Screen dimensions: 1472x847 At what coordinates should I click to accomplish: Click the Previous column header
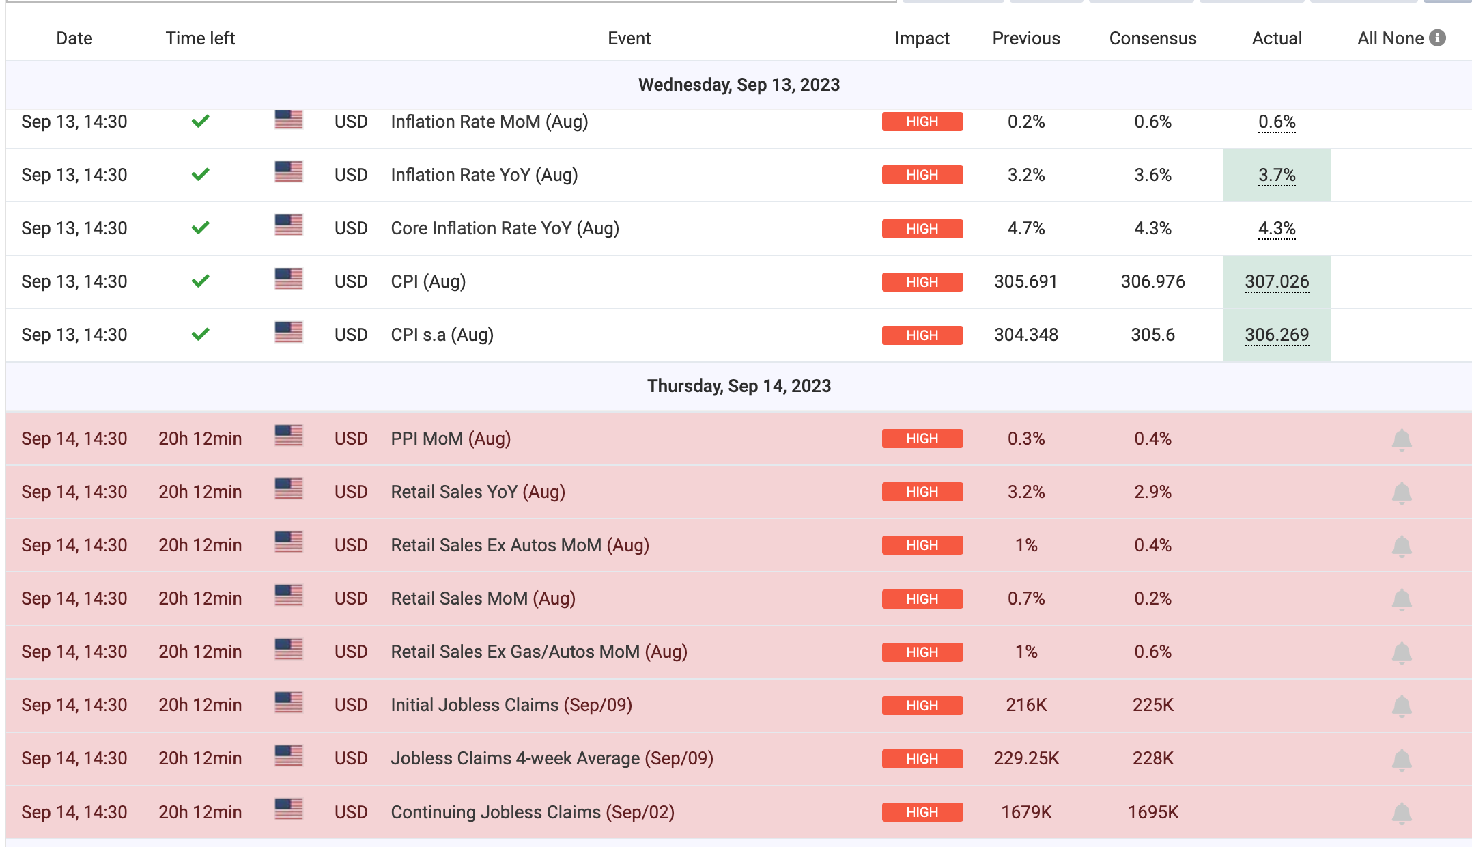tap(1026, 38)
